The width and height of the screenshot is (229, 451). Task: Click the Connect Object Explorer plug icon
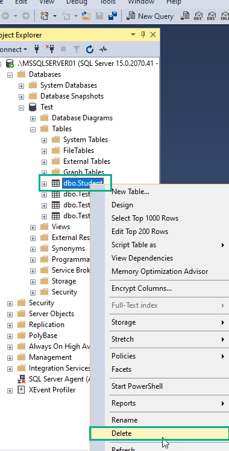coord(37,50)
